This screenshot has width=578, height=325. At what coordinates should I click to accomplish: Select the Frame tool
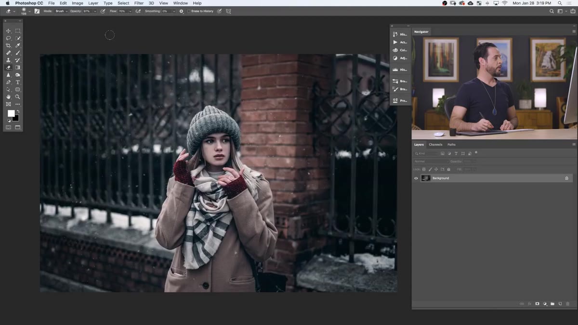click(x=8, y=104)
